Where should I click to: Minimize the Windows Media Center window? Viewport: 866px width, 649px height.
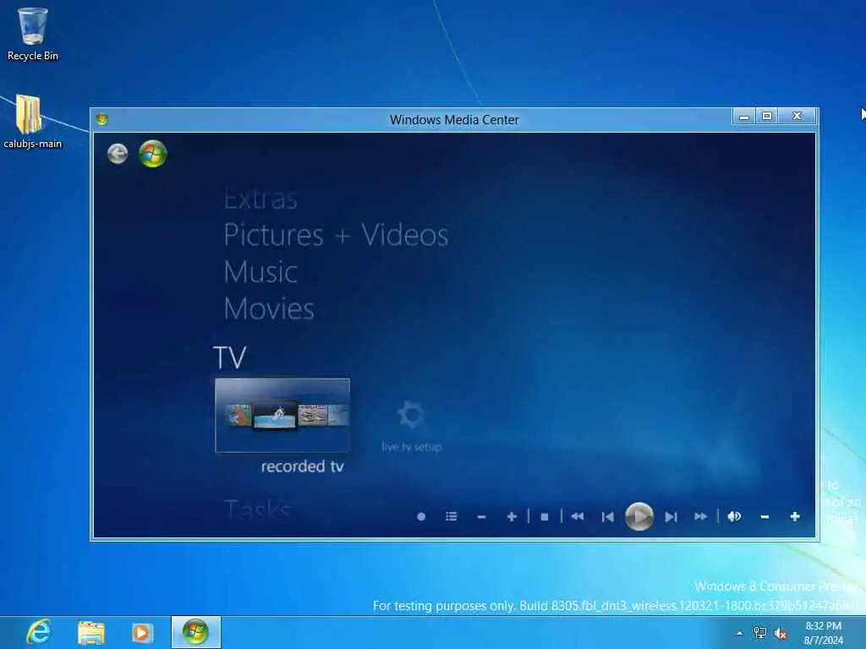tap(744, 117)
